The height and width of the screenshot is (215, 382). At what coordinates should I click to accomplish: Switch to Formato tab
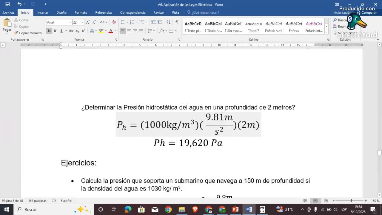click(x=81, y=13)
